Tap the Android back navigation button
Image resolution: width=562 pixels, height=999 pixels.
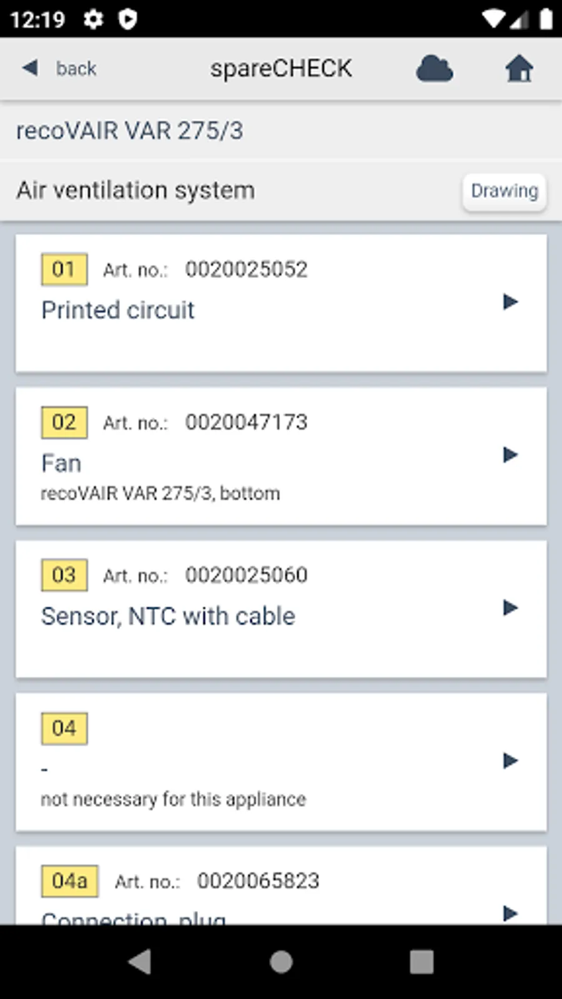(x=140, y=962)
